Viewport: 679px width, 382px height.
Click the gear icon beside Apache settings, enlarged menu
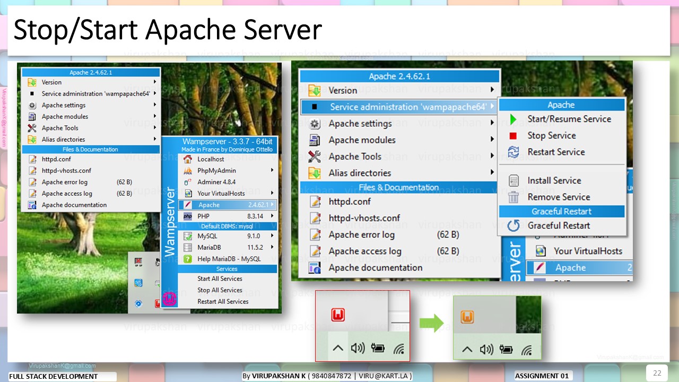click(x=315, y=124)
